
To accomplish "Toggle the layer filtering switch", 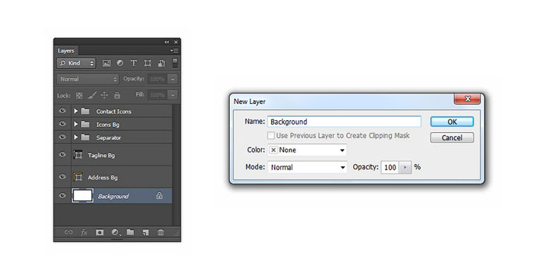I will (175, 63).
